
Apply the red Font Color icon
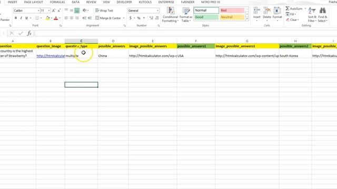[56, 18]
